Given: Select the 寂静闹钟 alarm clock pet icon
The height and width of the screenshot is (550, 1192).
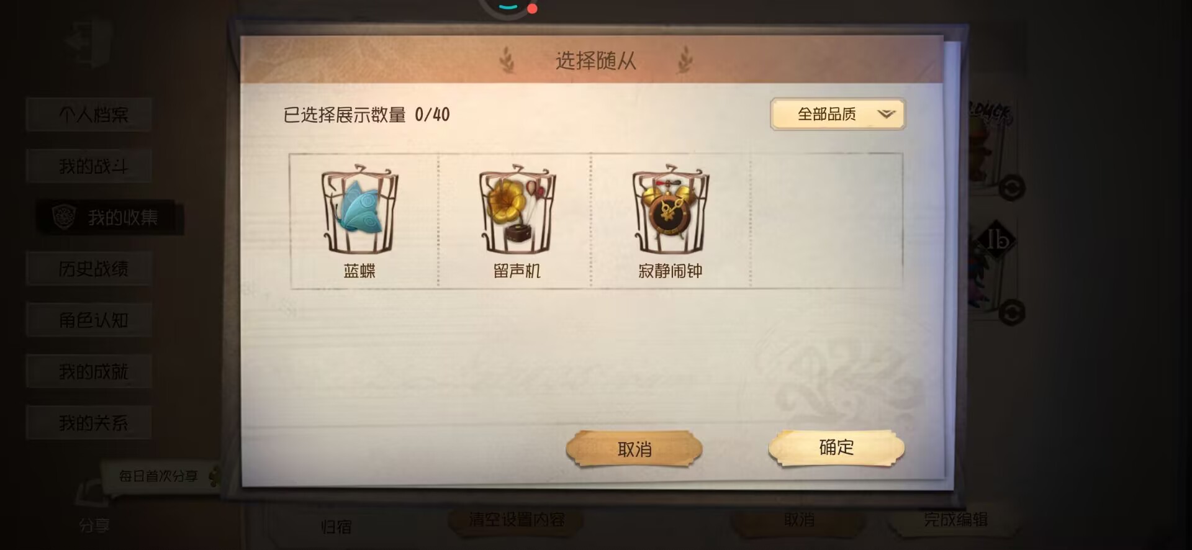Looking at the screenshot, I should click(670, 209).
